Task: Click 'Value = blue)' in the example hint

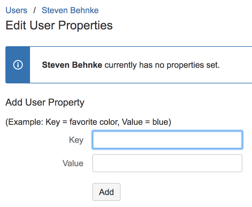Action: (146, 122)
